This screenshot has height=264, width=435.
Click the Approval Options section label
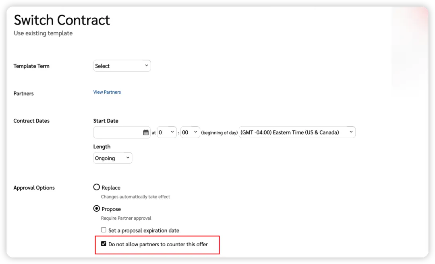coord(34,188)
